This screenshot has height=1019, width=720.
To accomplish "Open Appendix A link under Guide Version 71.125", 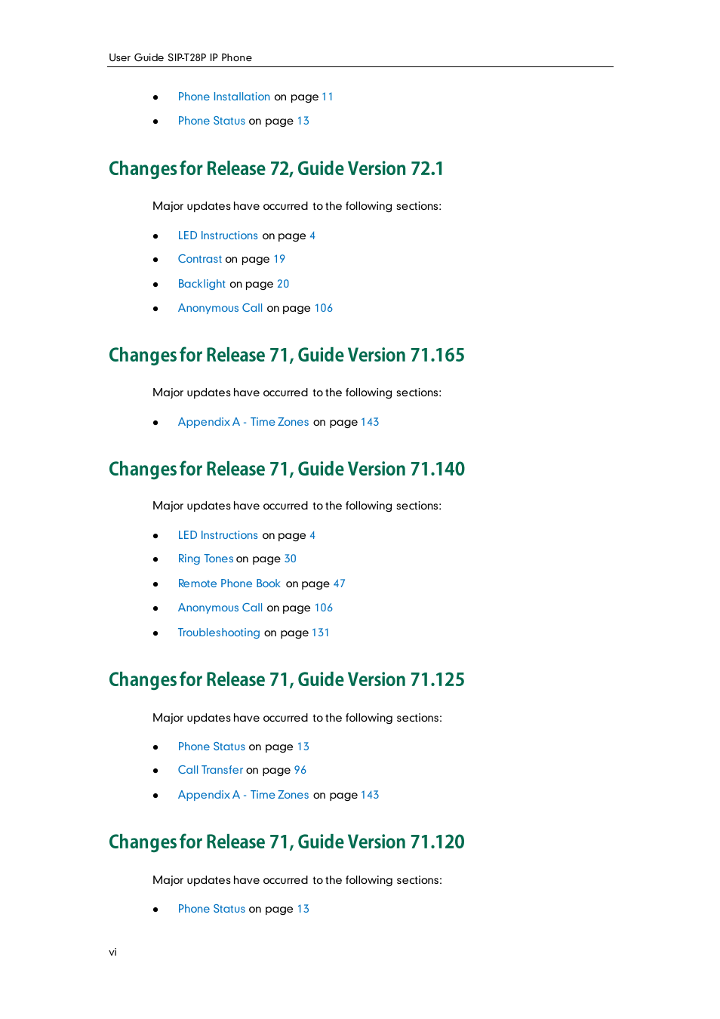I will tap(243, 795).
